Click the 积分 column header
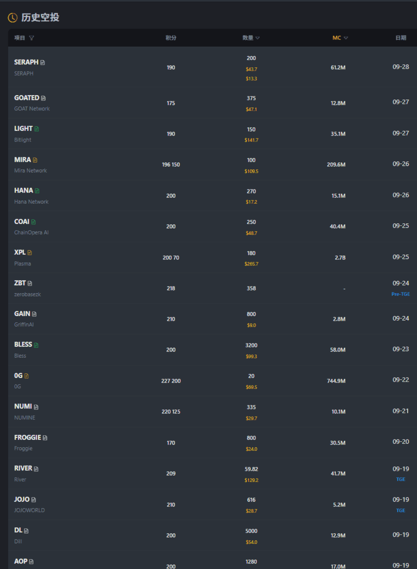 tap(171, 38)
